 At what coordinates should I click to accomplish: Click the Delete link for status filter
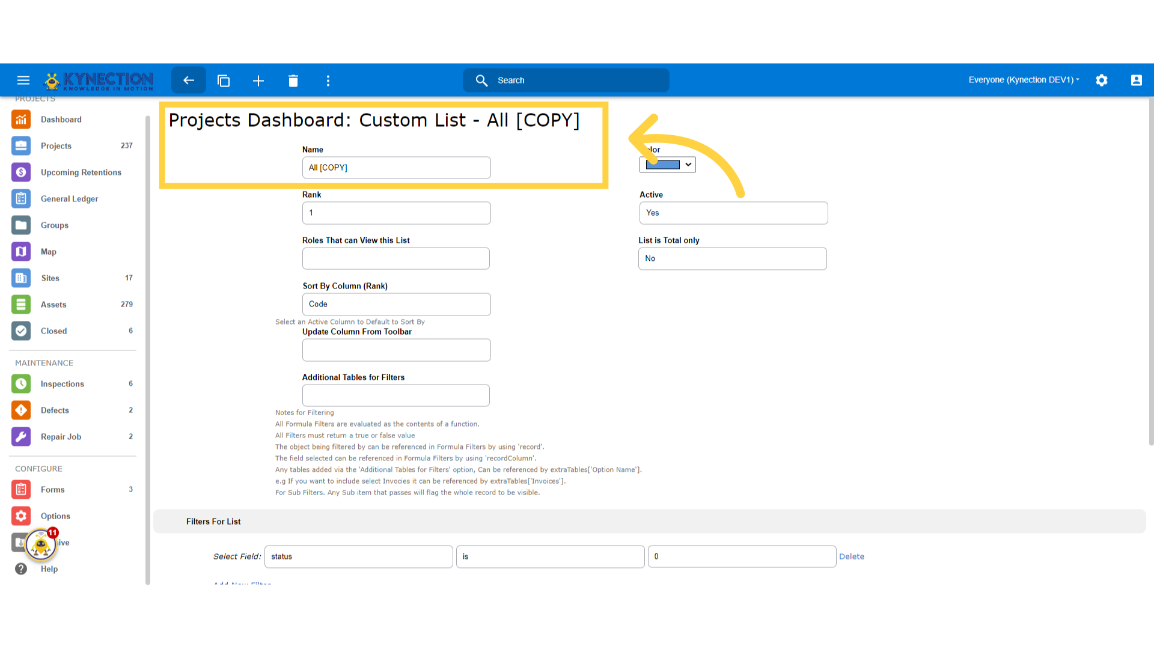[852, 557]
